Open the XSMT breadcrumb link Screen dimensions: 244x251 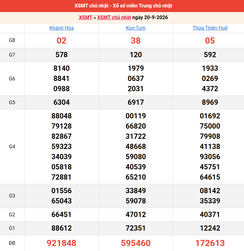point(86,17)
